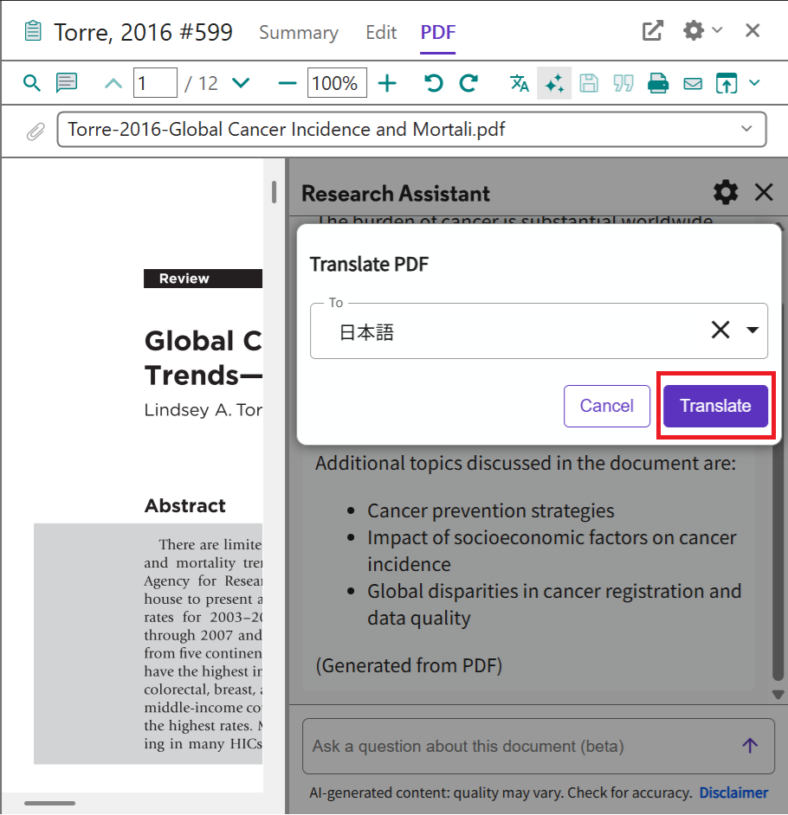
Task: Cancel the Translate PDF dialog
Action: 606,406
